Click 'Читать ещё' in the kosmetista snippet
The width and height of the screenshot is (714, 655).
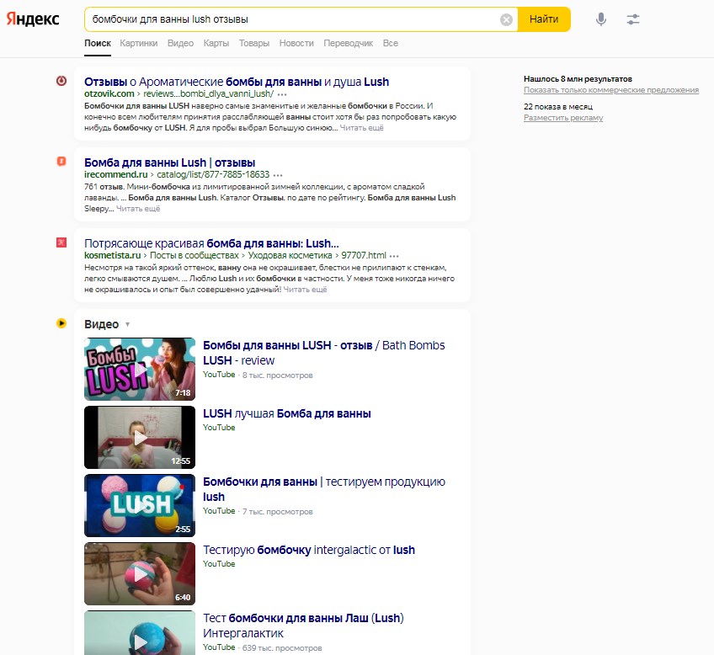click(305, 290)
